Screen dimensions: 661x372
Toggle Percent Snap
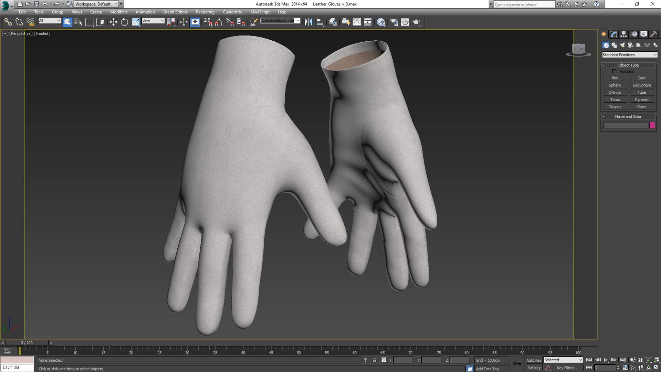pos(230,22)
